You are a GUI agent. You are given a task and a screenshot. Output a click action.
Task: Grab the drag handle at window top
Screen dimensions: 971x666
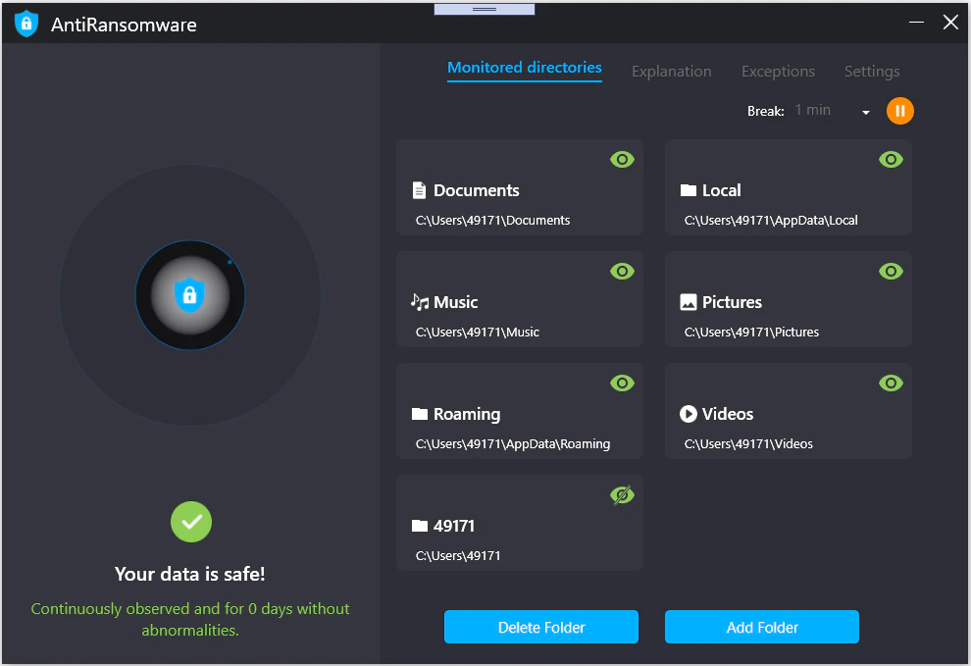[485, 9]
